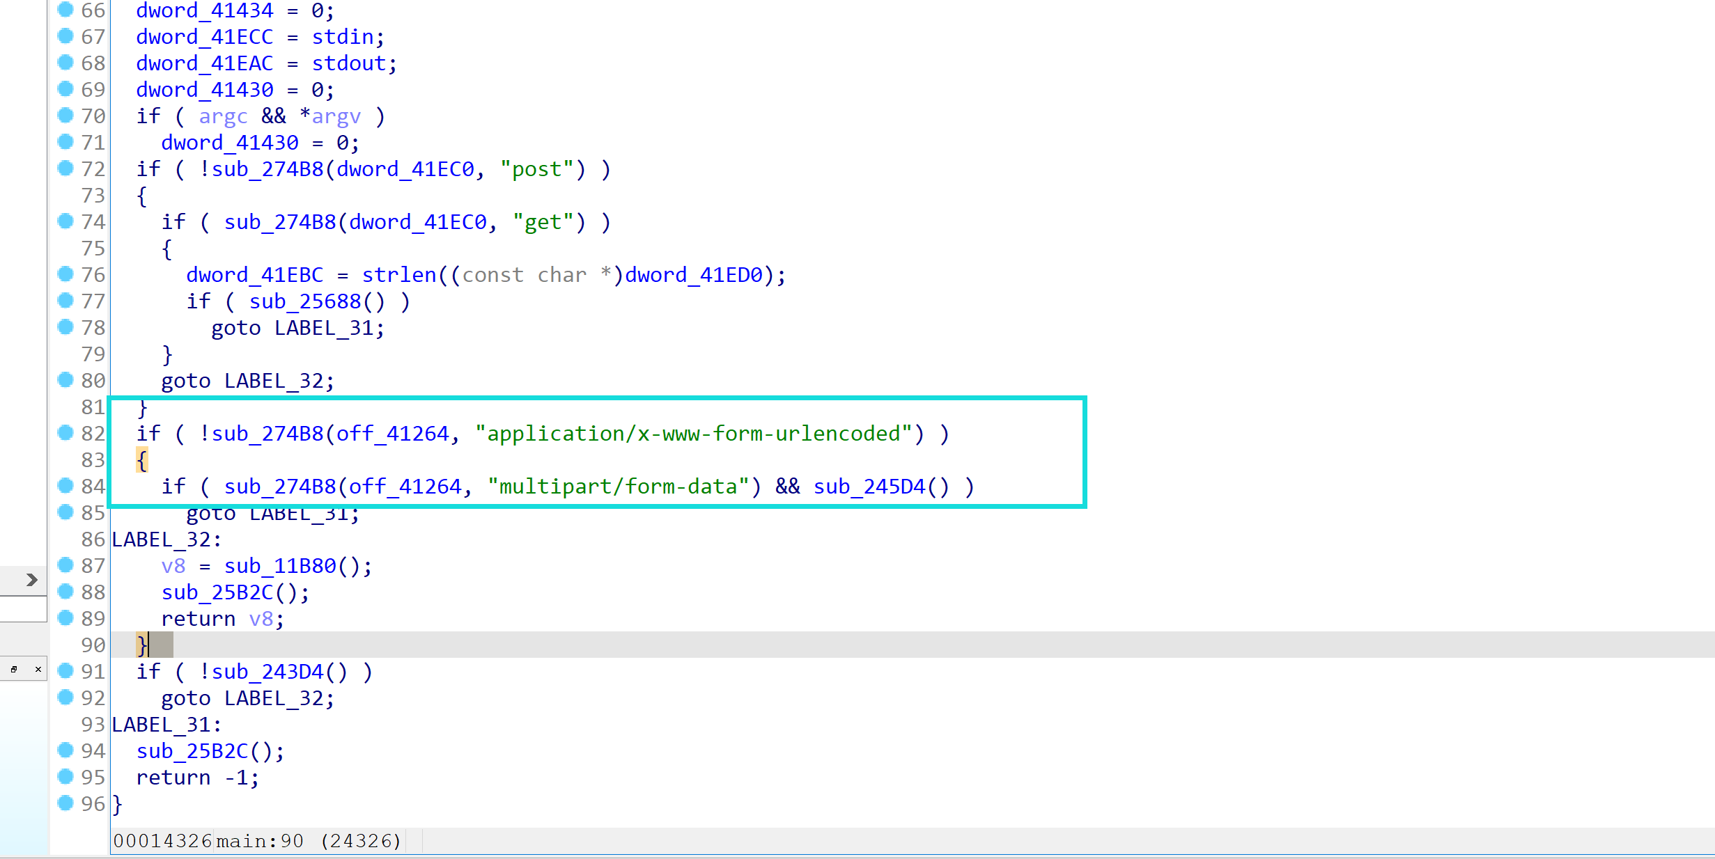
Task: Toggle breakpoint dot on line 82
Action: coord(65,433)
